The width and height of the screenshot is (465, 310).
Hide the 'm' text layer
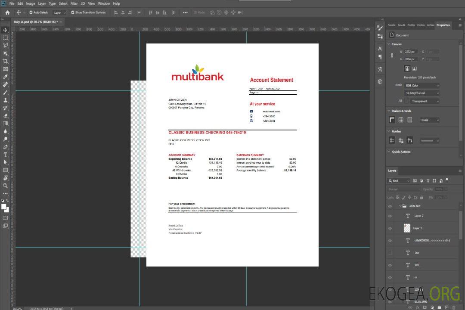390,278
